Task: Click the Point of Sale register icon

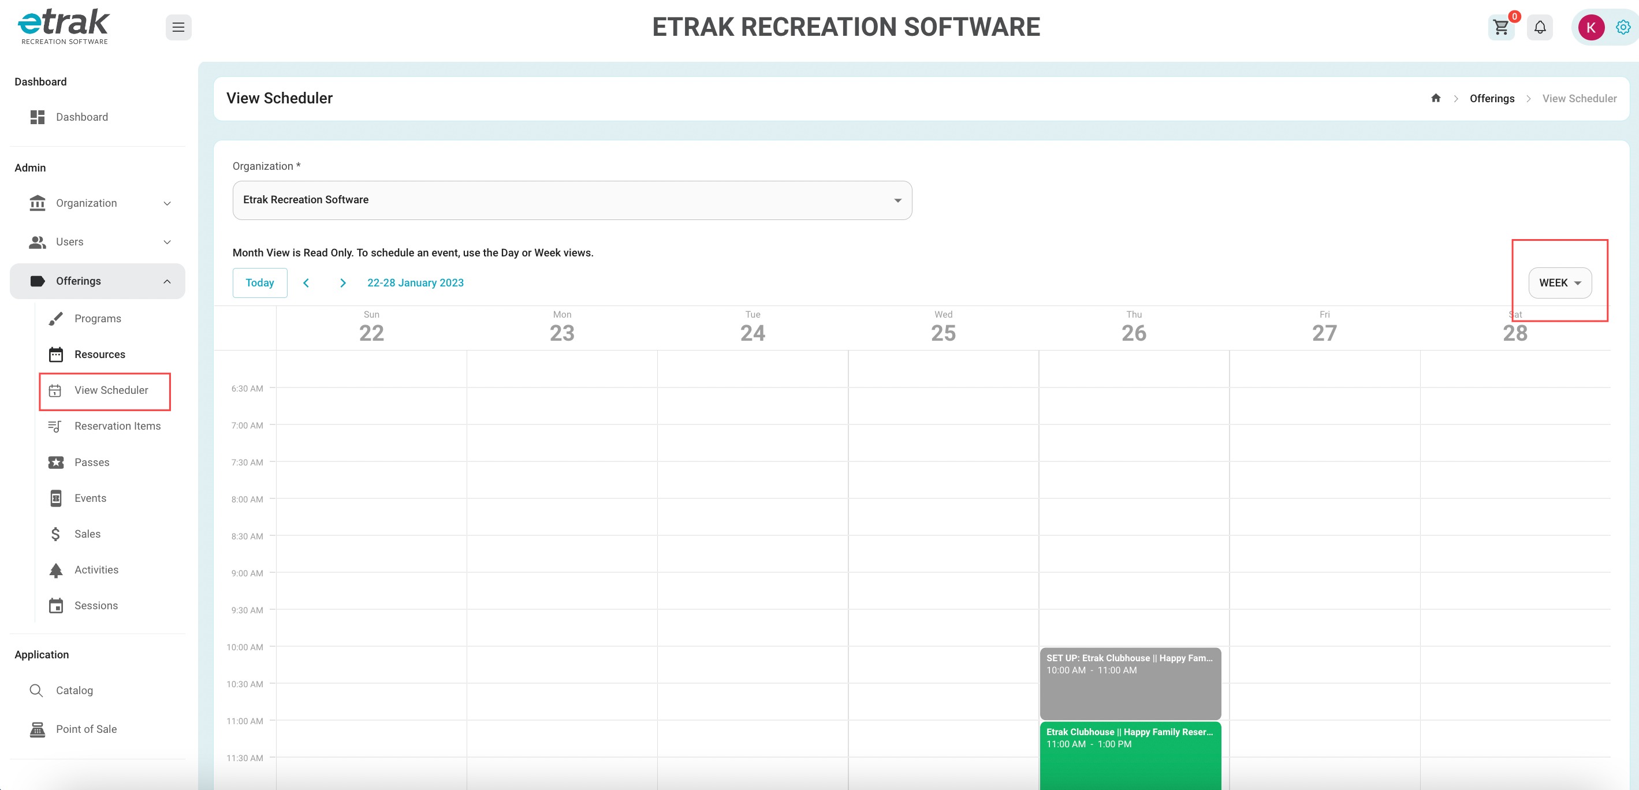Action: 38,729
